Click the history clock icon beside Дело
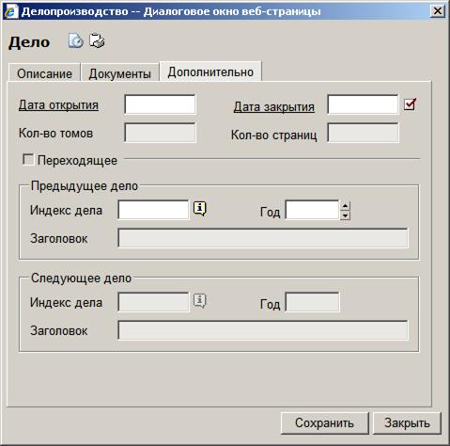Viewport: 450px width, 446px height. 76,41
